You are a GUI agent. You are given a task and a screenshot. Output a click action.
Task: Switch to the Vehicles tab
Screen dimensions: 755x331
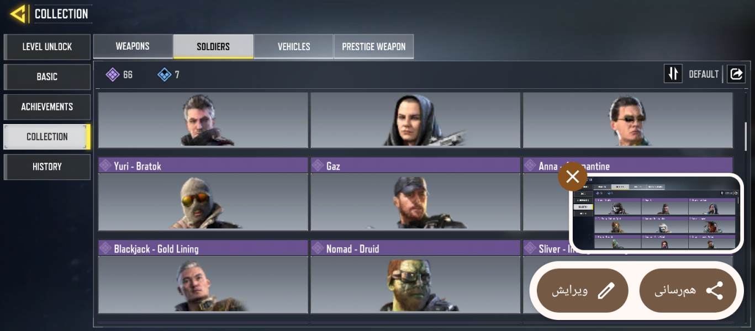pos(294,46)
